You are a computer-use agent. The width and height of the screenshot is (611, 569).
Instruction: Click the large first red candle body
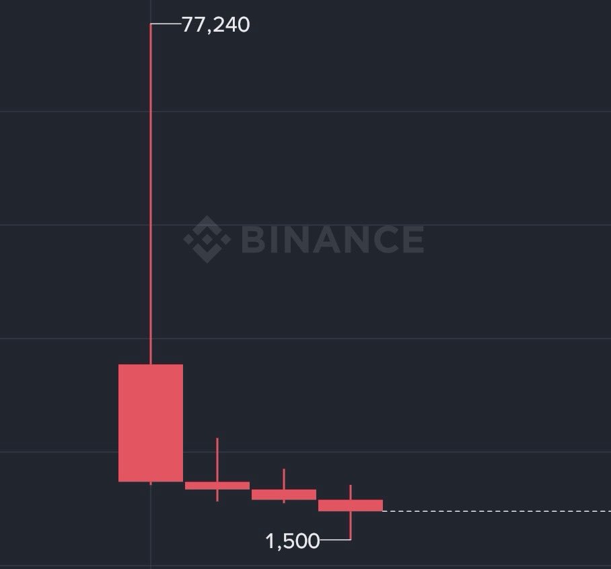pyautogui.click(x=151, y=423)
